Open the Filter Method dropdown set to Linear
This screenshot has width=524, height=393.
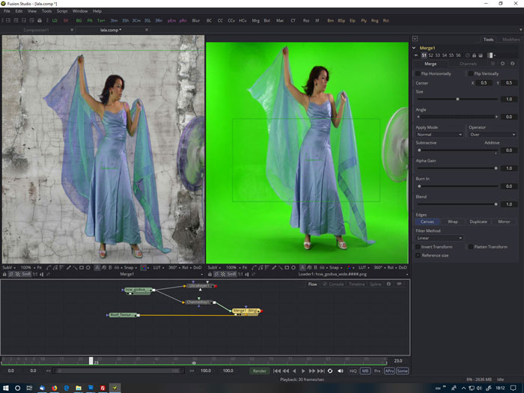point(439,238)
